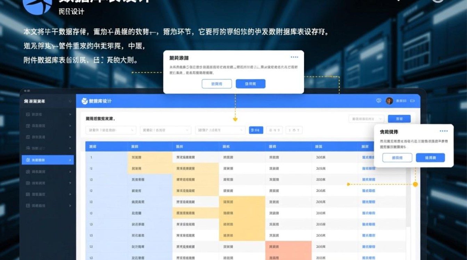Expand the arrow on the second sidebar menu entry
The width and height of the screenshot is (467, 260).
(70, 125)
